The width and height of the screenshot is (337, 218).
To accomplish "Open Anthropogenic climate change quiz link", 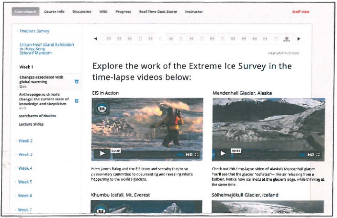I will tap(44, 101).
